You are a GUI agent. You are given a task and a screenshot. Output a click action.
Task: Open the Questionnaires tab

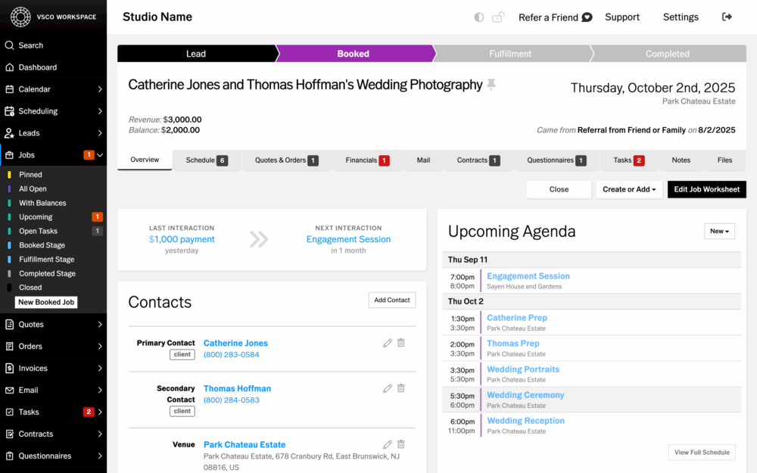coord(556,160)
